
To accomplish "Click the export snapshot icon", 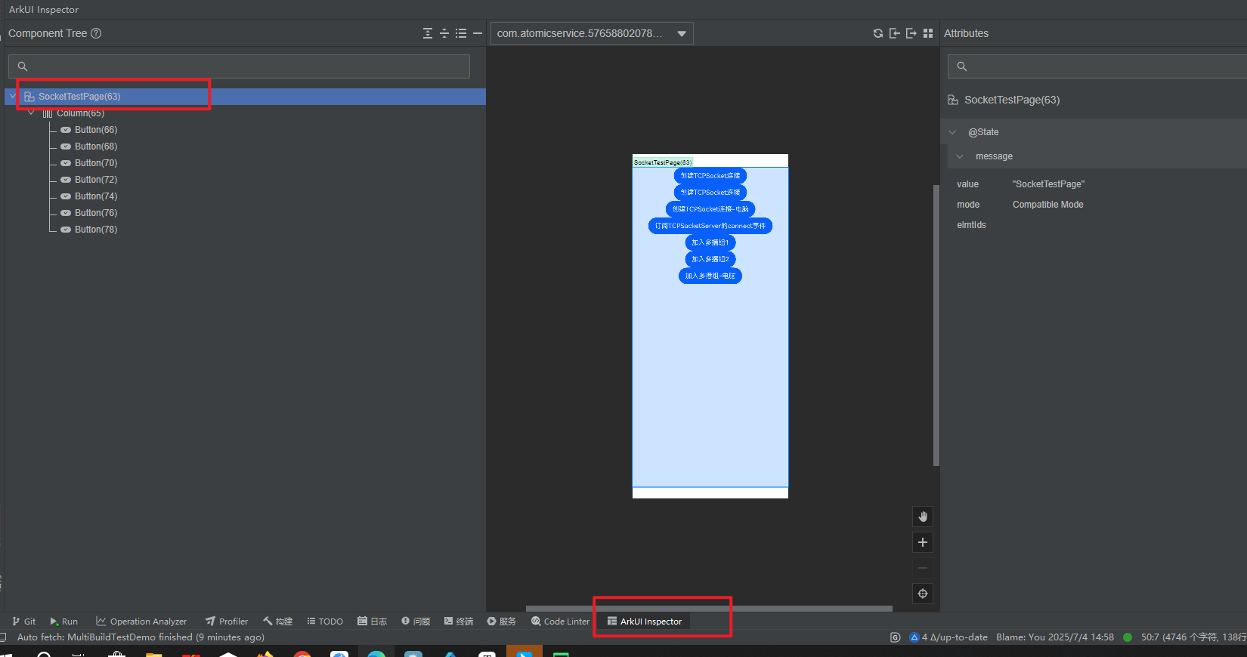I will pyautogui.click(x=911, y=33).
